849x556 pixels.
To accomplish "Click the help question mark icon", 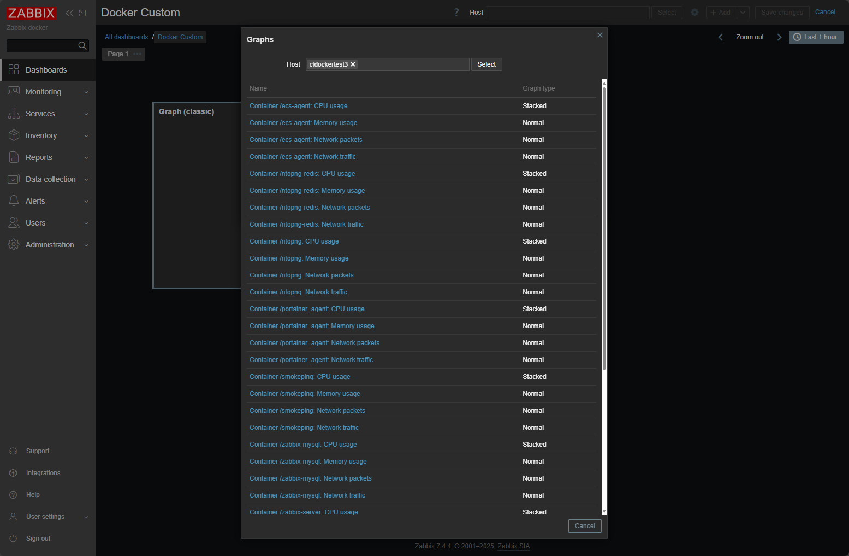I will point(456,12).
